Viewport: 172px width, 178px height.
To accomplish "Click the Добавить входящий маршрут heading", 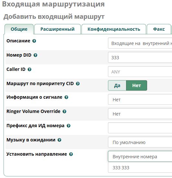I will click(x=54, y=17).
